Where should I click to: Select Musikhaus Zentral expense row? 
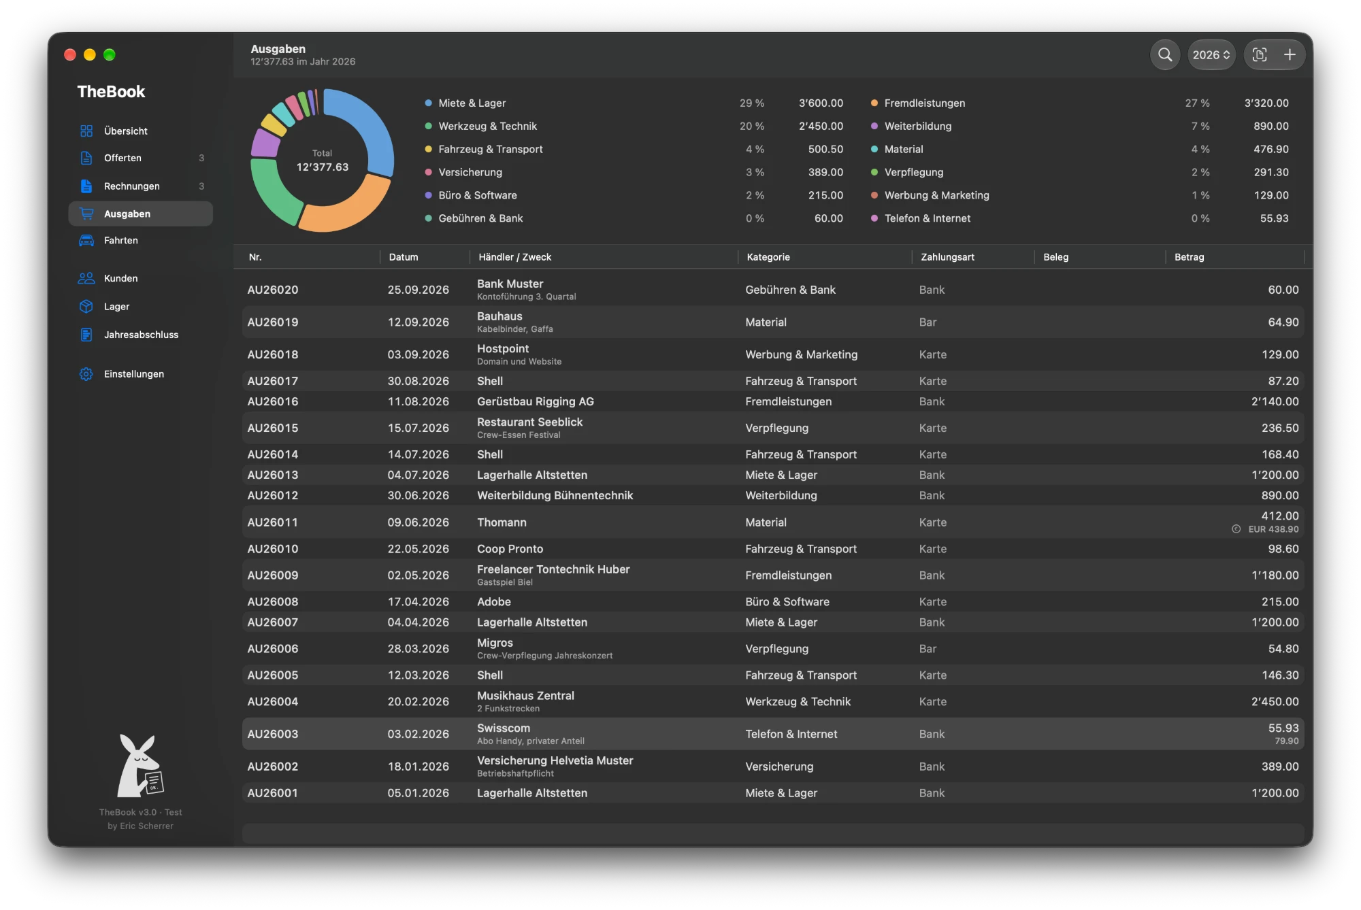(773, 702)
